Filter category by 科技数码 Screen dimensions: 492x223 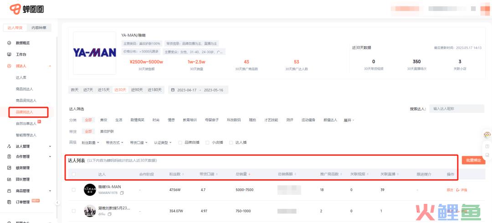234,120
